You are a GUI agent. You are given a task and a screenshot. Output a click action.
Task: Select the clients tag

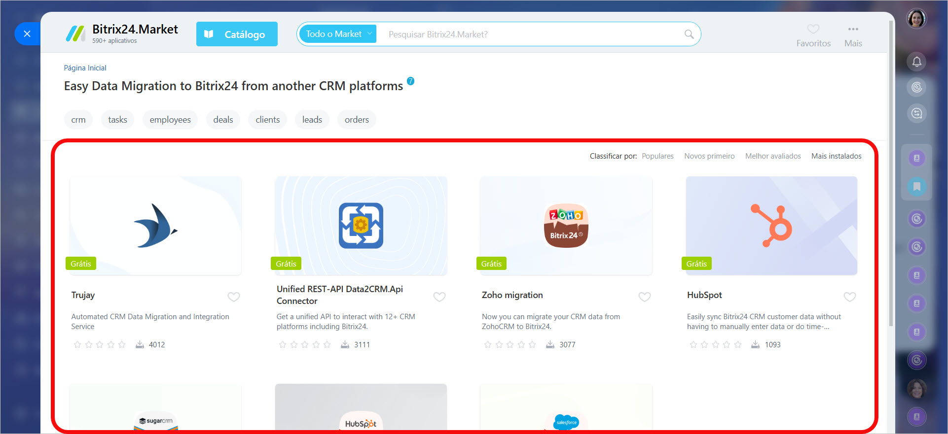point(268,120)
